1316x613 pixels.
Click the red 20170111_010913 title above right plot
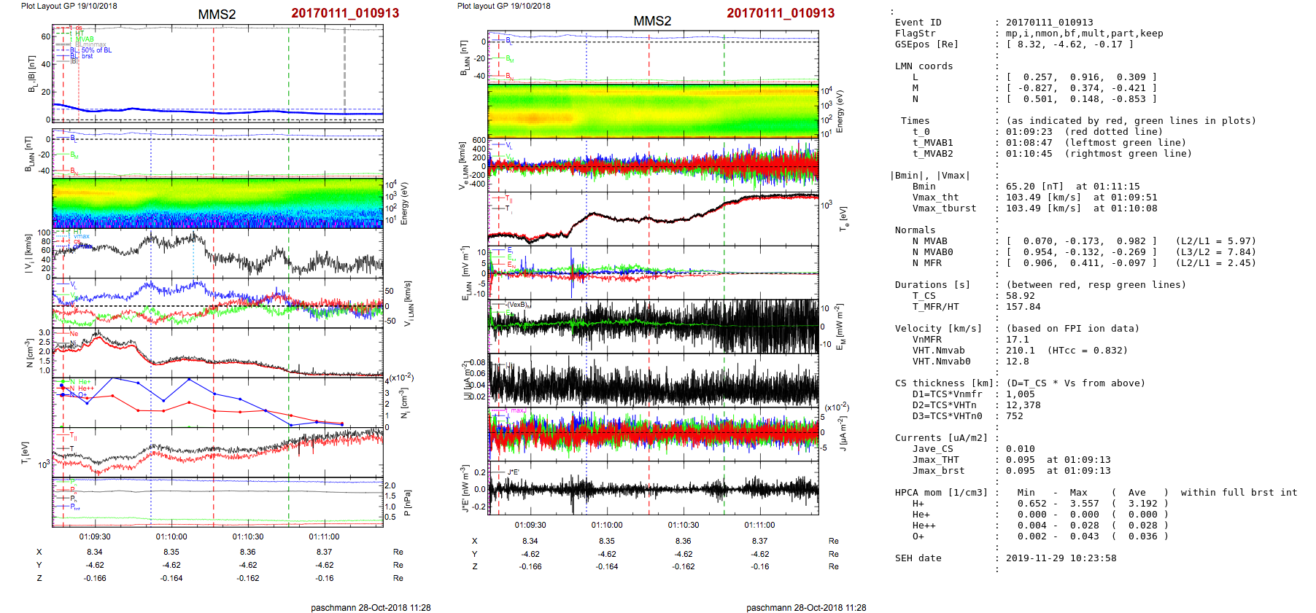781,13
